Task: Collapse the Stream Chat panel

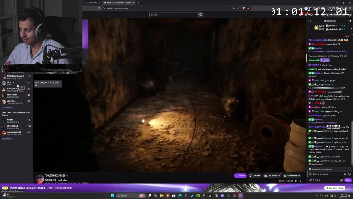Action: pos(310,21)
